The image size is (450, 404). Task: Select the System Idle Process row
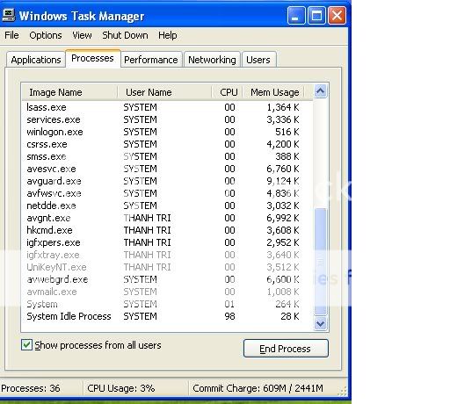[x=167, y=316]
